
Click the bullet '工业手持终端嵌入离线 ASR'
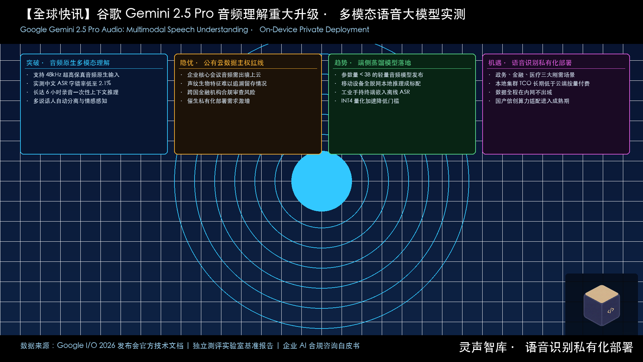pos(375,92)
